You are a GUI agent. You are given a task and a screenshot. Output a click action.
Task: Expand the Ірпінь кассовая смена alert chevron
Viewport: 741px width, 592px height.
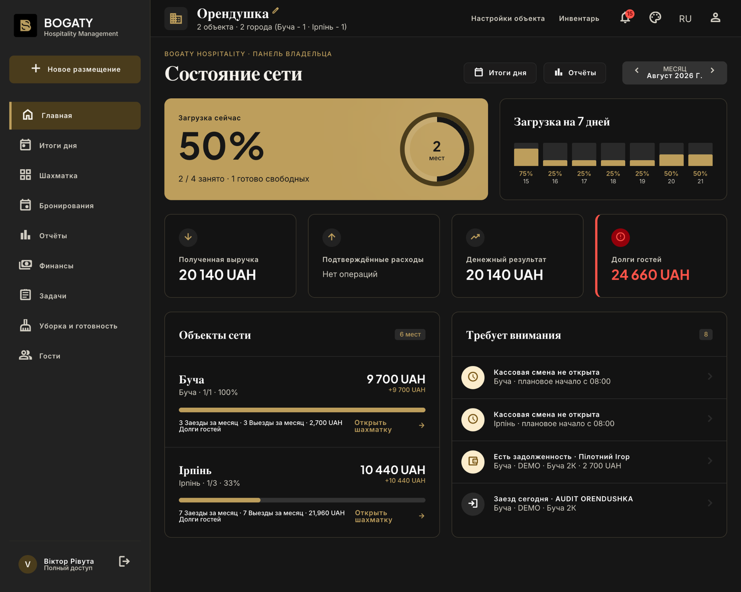(710, 419)
